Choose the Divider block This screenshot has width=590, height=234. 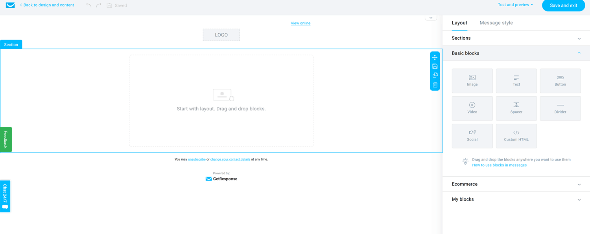click(560, 108)
